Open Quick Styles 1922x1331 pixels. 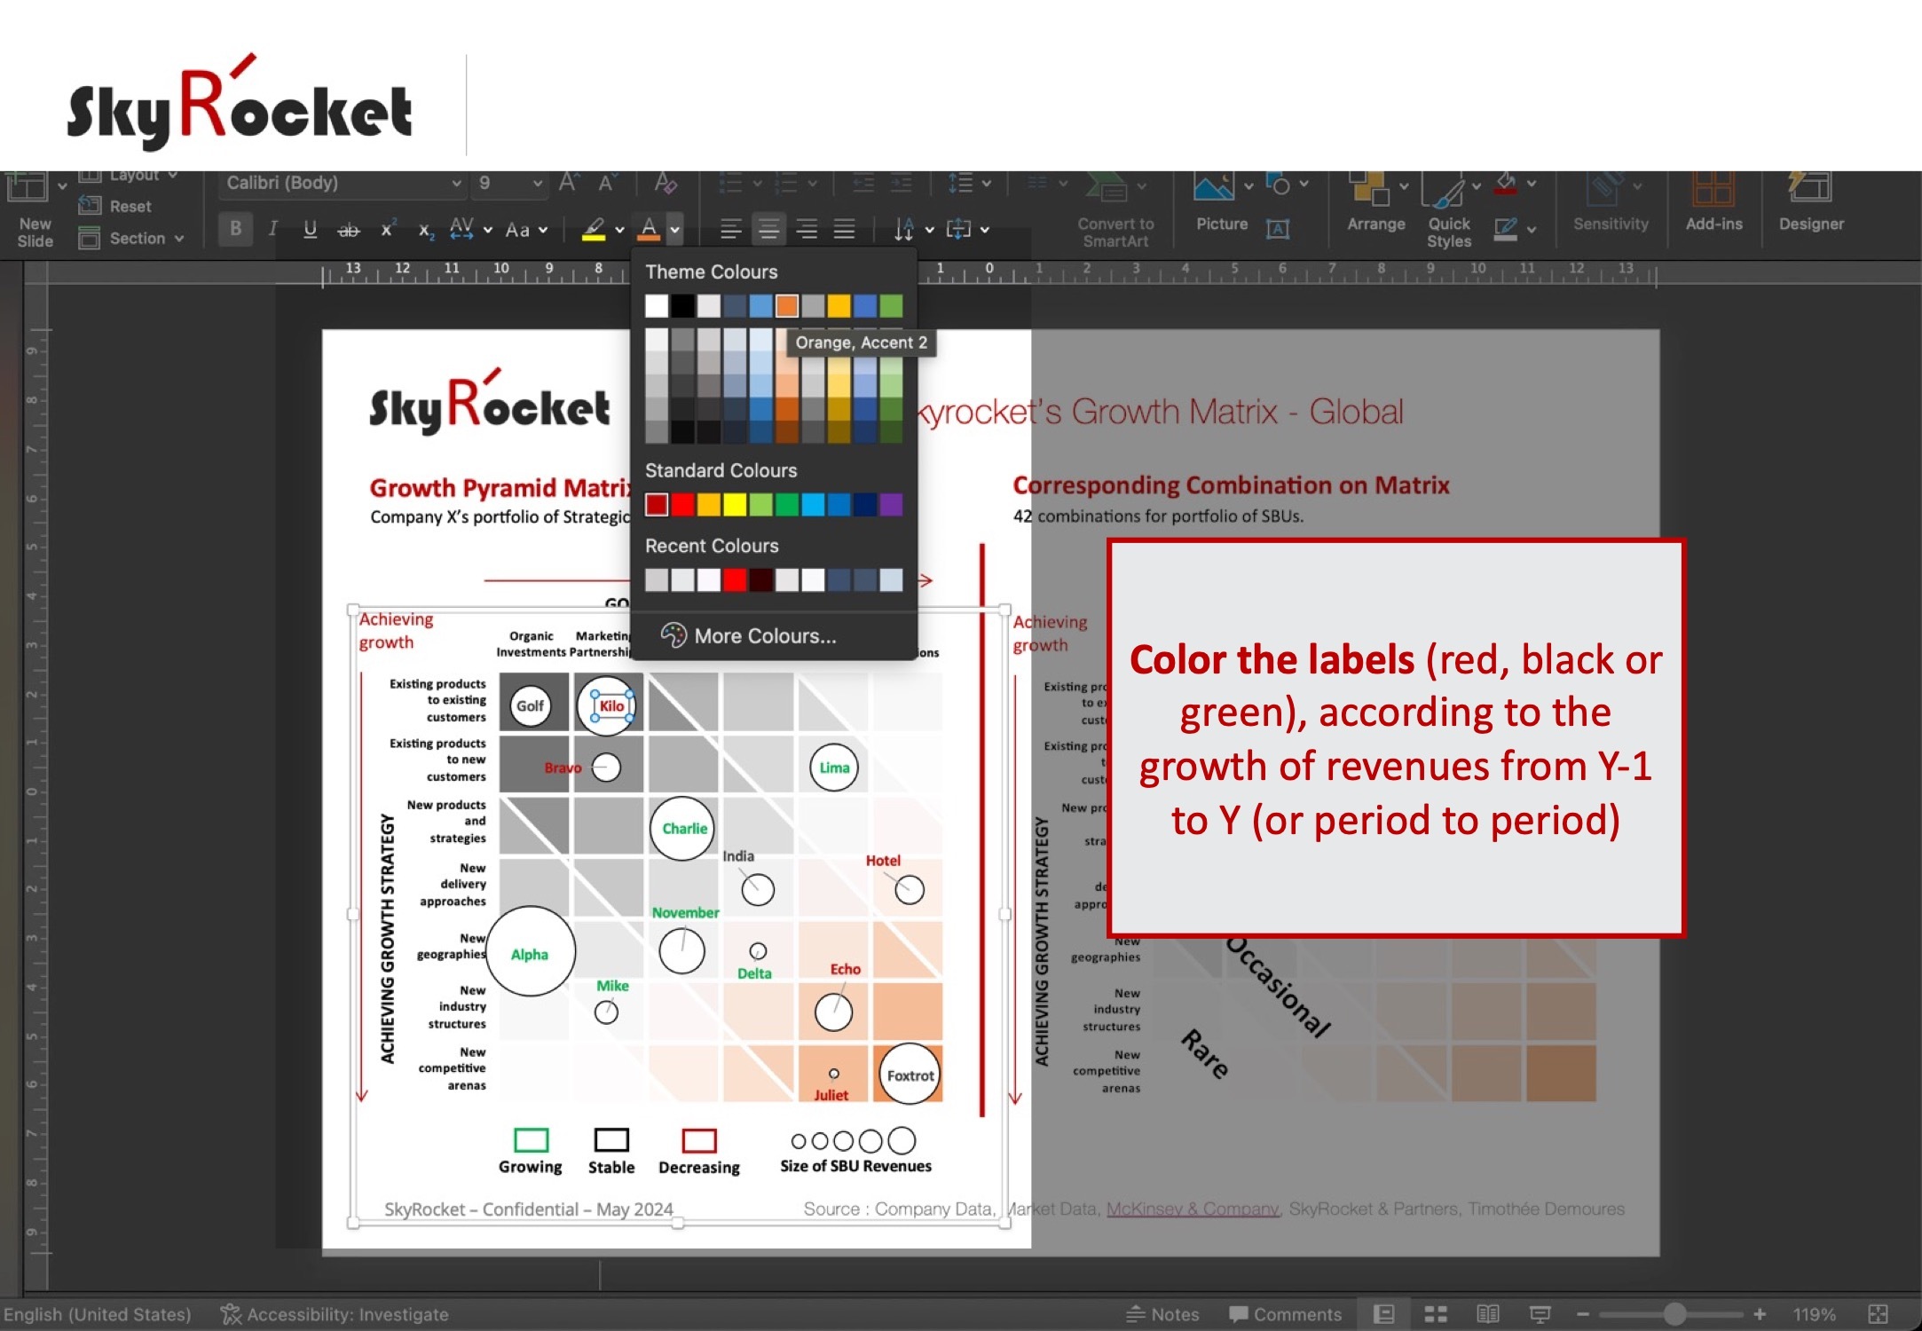(1449, 211)
